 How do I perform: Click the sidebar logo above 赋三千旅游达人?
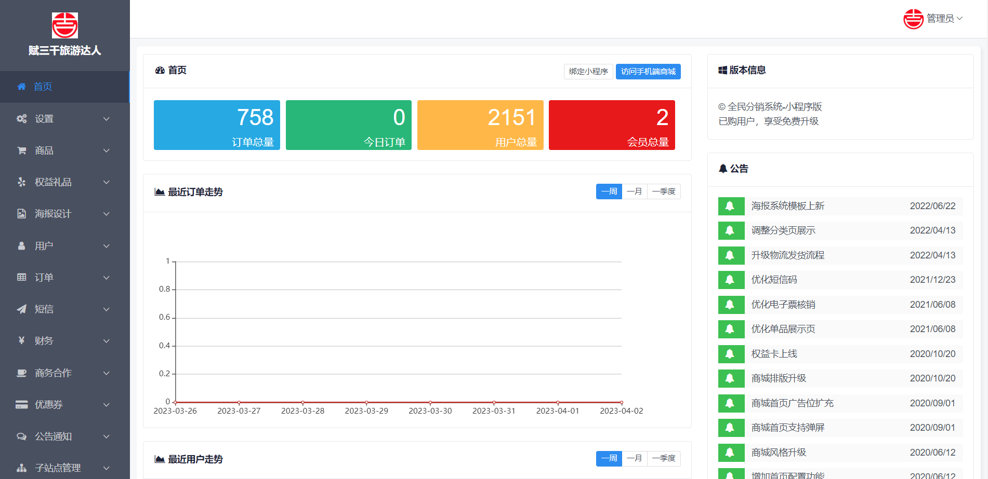tap(65, 25)
